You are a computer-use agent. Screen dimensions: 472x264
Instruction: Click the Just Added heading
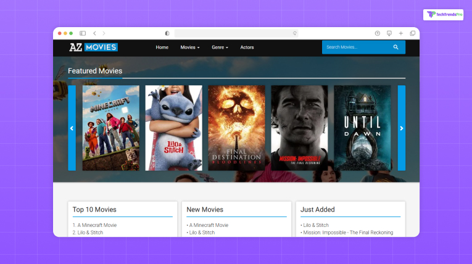(318, 210)
